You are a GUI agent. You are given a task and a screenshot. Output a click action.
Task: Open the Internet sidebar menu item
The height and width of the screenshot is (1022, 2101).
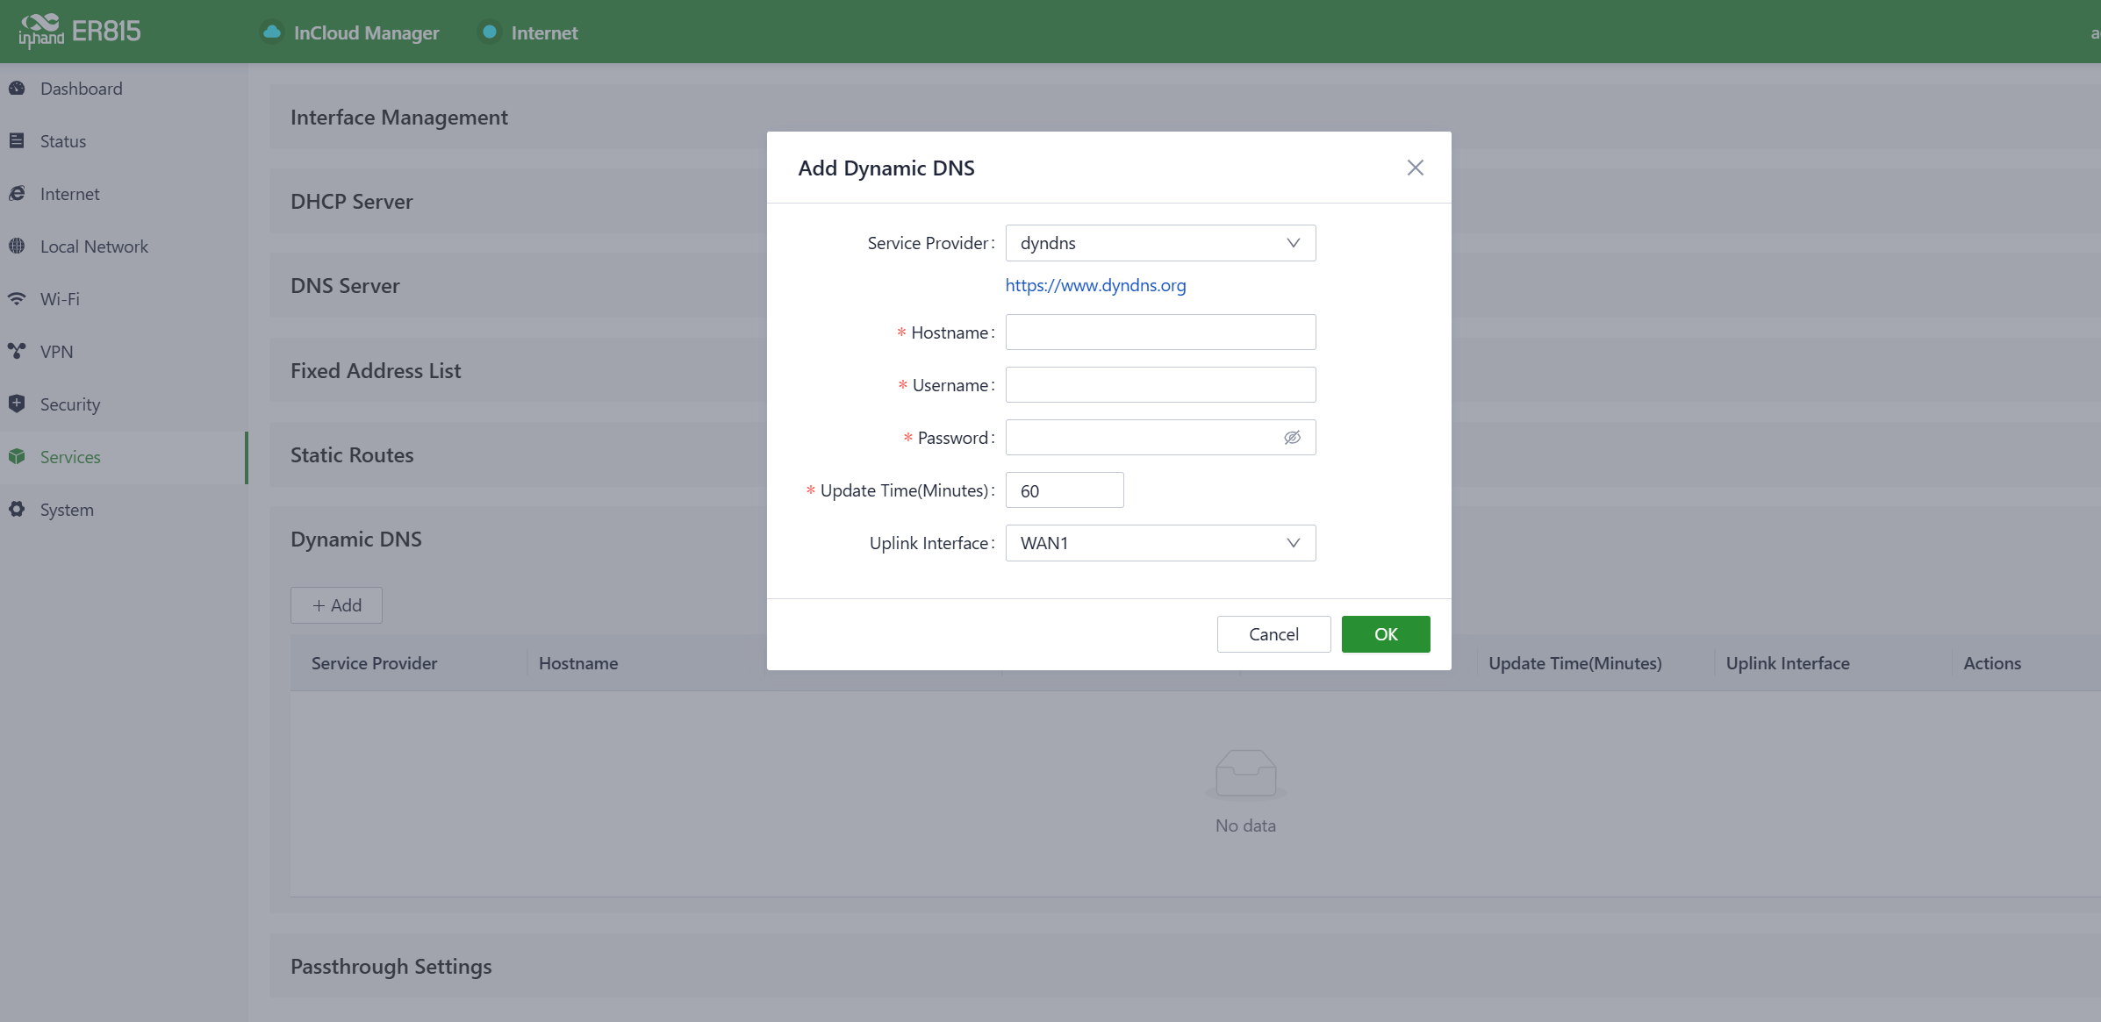point(69,194)
